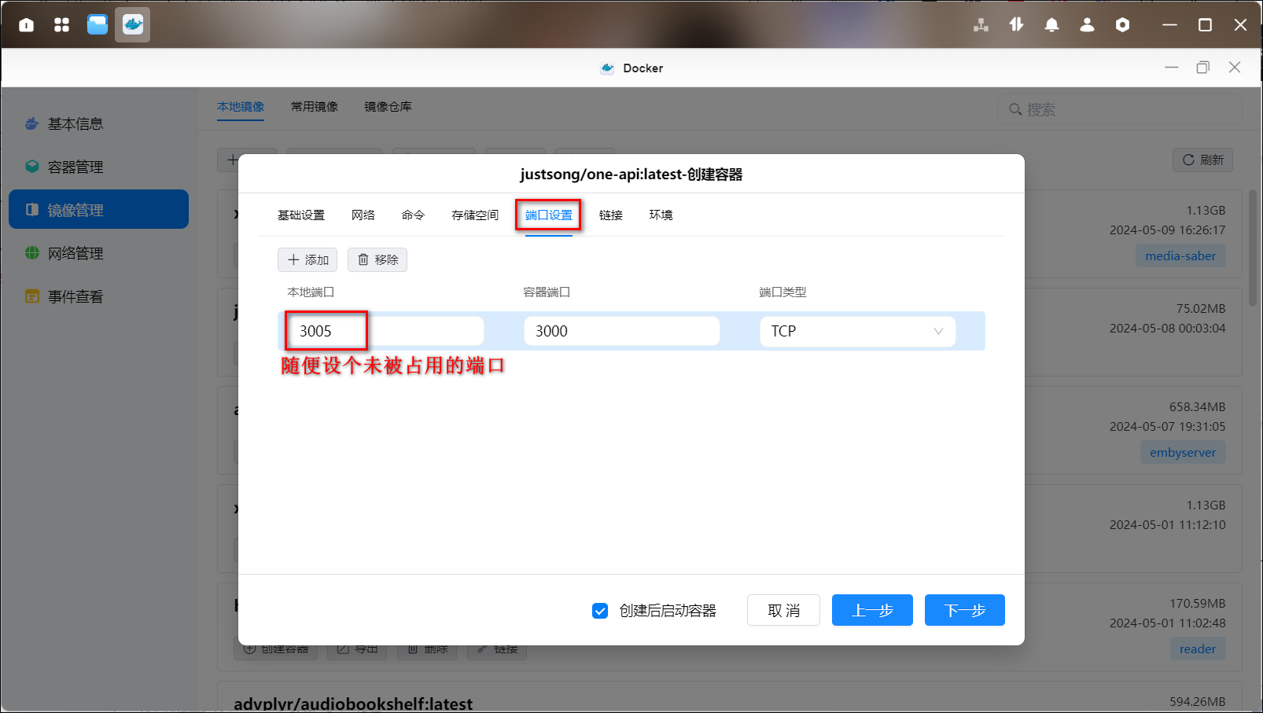This screenshot has height=713, width=1263.
Task: Open the network topology icon in top bar
Action: point(981,25)
